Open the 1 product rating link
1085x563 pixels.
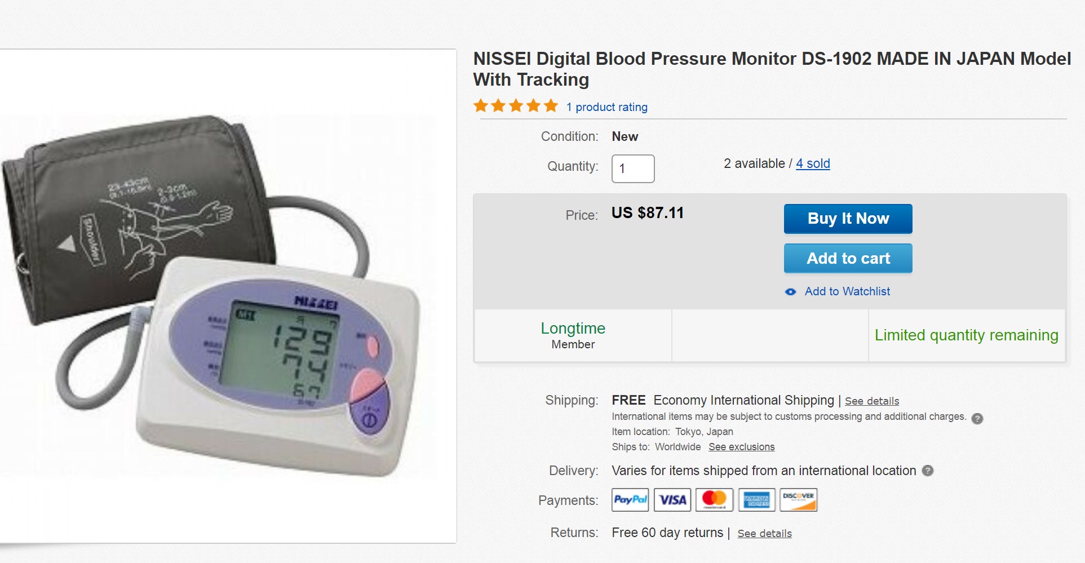pyautogui.click(x=606, y=107)
